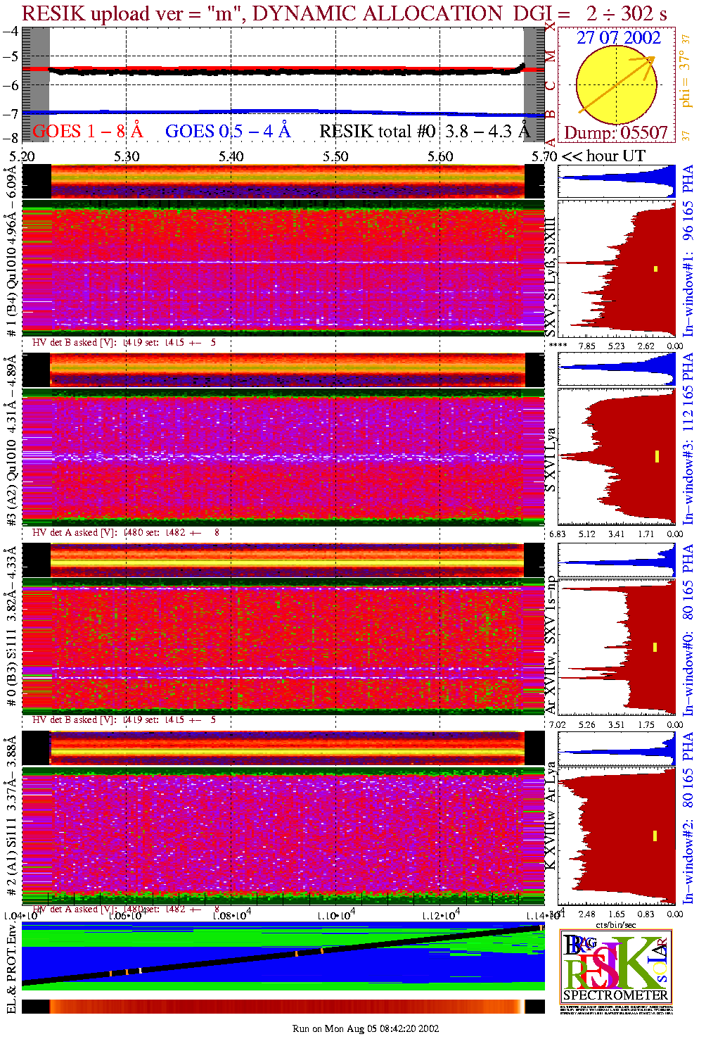The width and height of the screenshot is (706, 1039).
Task: Click the orange gradient bar at the bottom
Action: (283, 1007)
